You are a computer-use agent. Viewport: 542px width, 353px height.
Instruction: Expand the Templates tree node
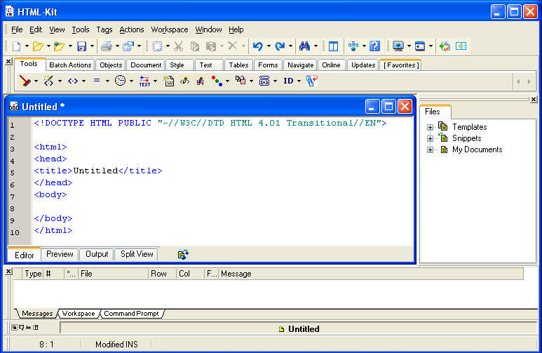point(430,127)
